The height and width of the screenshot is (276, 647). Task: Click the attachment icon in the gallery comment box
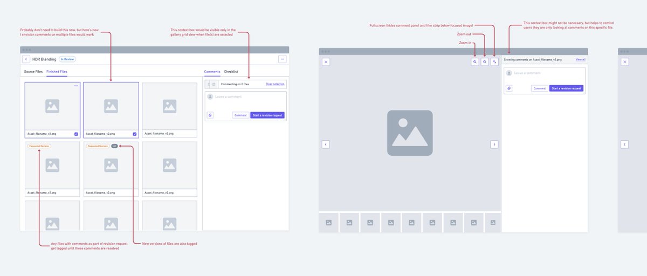tap(210, 115)
